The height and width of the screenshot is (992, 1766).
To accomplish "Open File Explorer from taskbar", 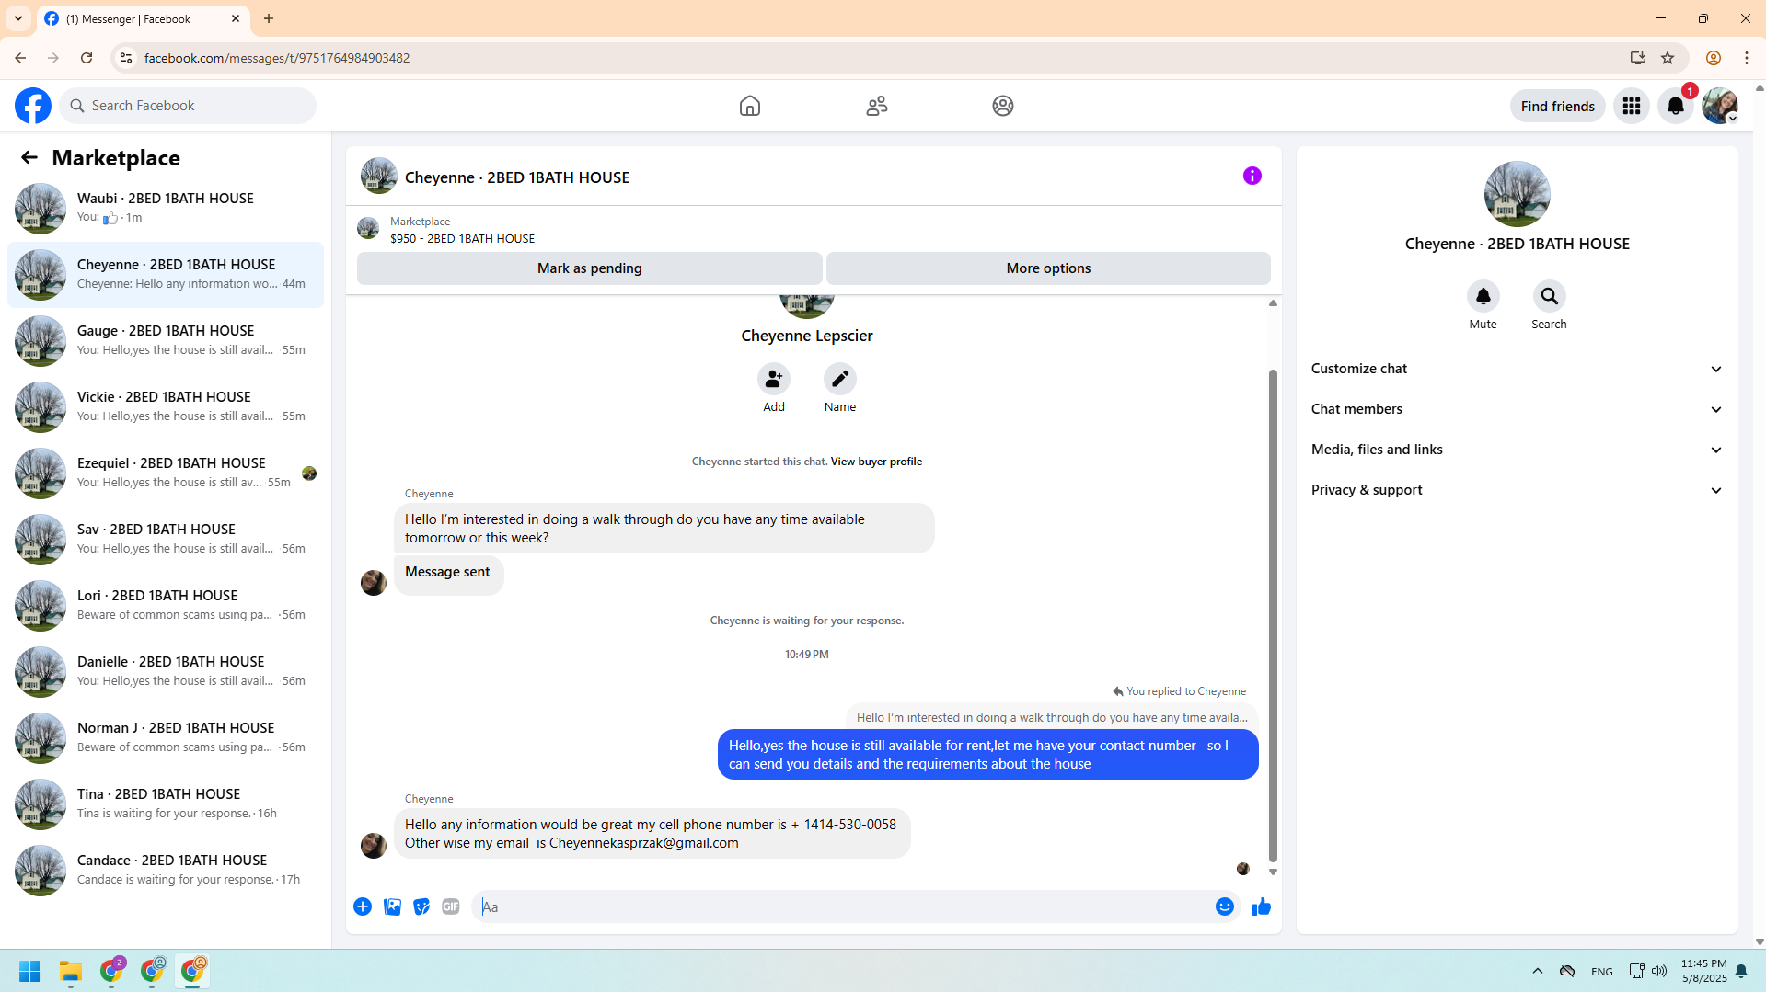I will click(x=71, y=971).
